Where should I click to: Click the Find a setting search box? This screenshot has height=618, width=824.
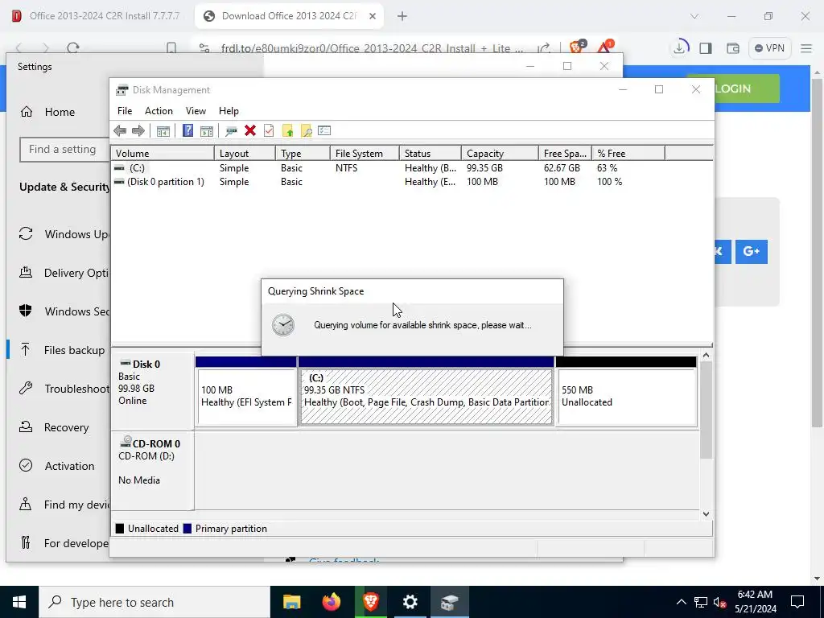point(64,149)
